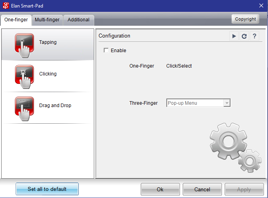Open the Additional tab
The height and width of the screenshot is (198, 268).
pyautogui.click(x=78, y=20)
